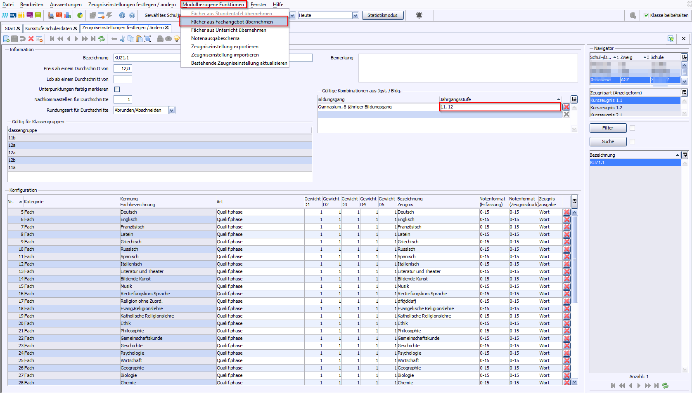Open the Zeugnisart column options dropdown in Navigator
The width and height of the screenshot is (692, 393).
(x=685, y=93)
